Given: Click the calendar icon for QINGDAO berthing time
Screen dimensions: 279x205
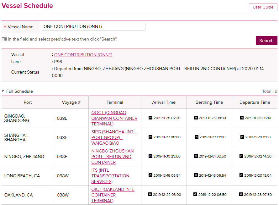Looking at the screenshot, I should pos(196,118).
